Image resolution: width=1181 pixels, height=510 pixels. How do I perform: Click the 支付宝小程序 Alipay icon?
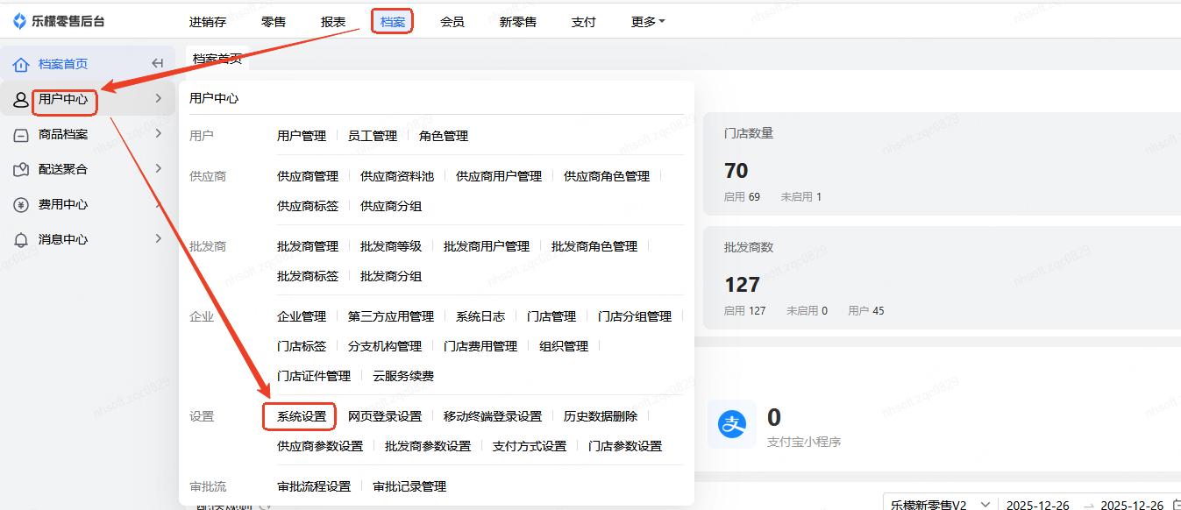(731, 425)
